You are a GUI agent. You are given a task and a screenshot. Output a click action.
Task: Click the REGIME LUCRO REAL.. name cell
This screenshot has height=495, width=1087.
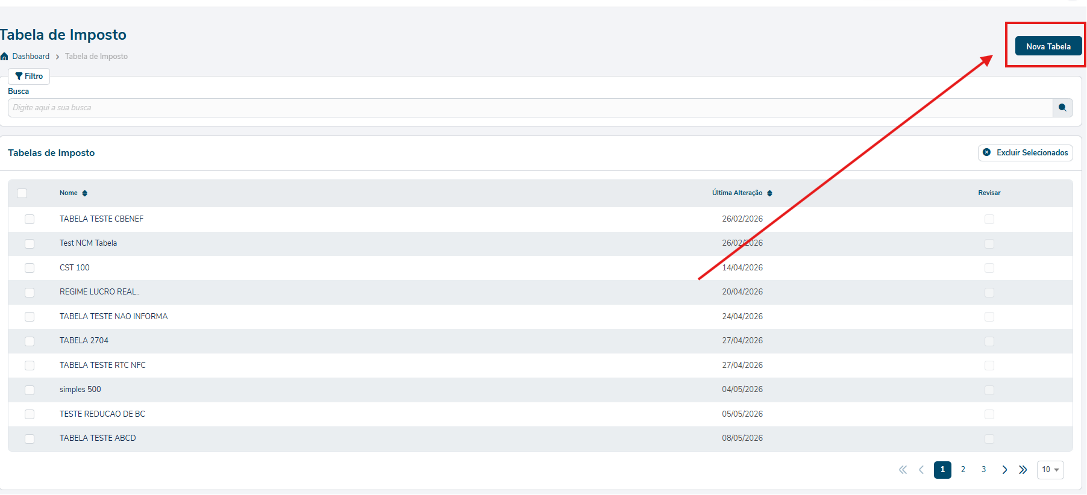coord(99,292)
